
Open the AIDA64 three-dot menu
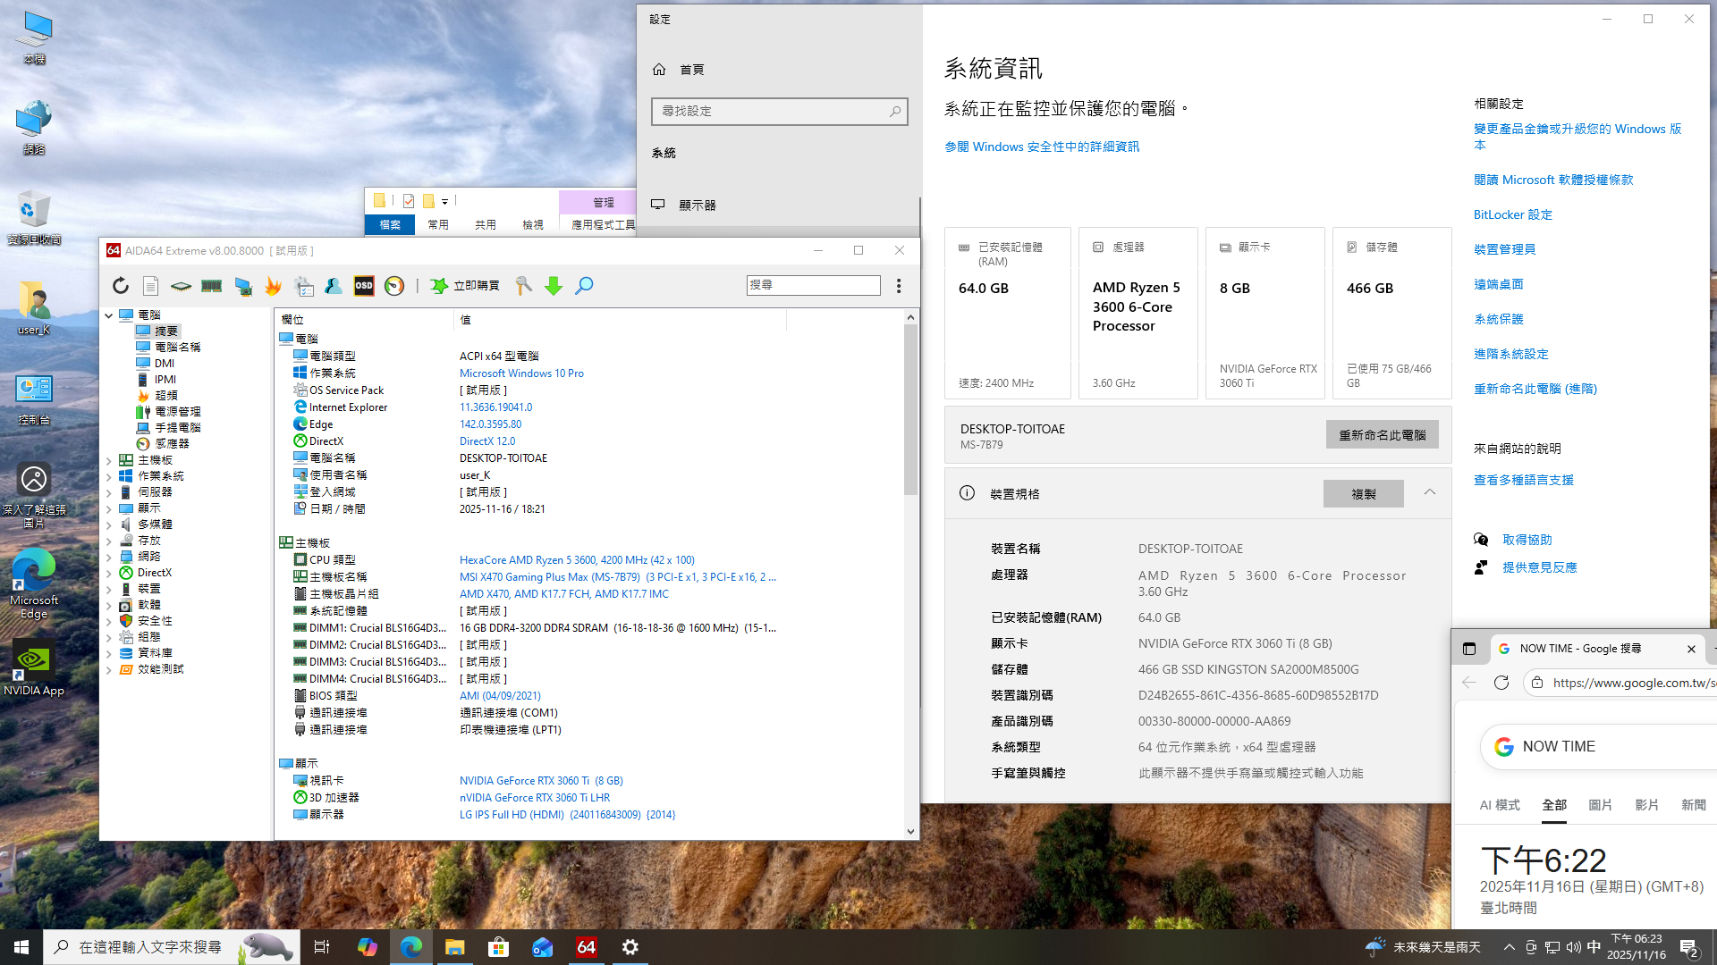899,286
